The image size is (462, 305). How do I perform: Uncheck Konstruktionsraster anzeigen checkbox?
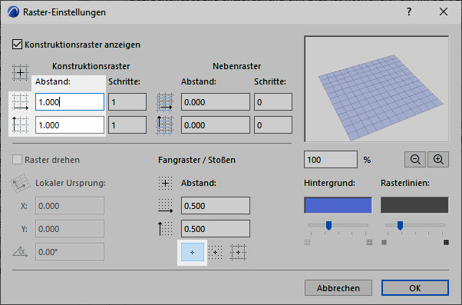(17, 45)
